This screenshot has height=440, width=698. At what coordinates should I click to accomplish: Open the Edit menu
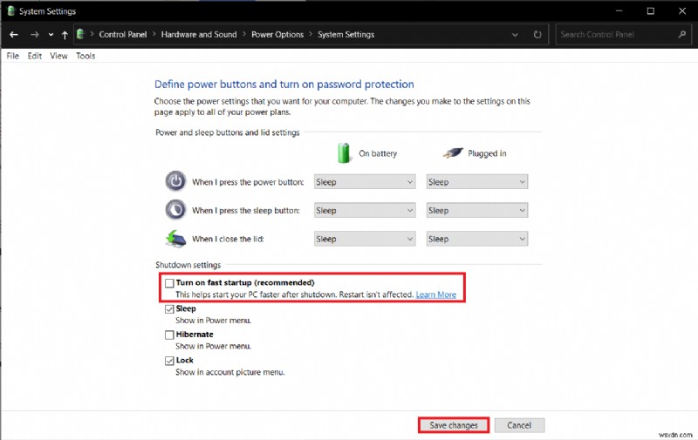tap(34, 56)
